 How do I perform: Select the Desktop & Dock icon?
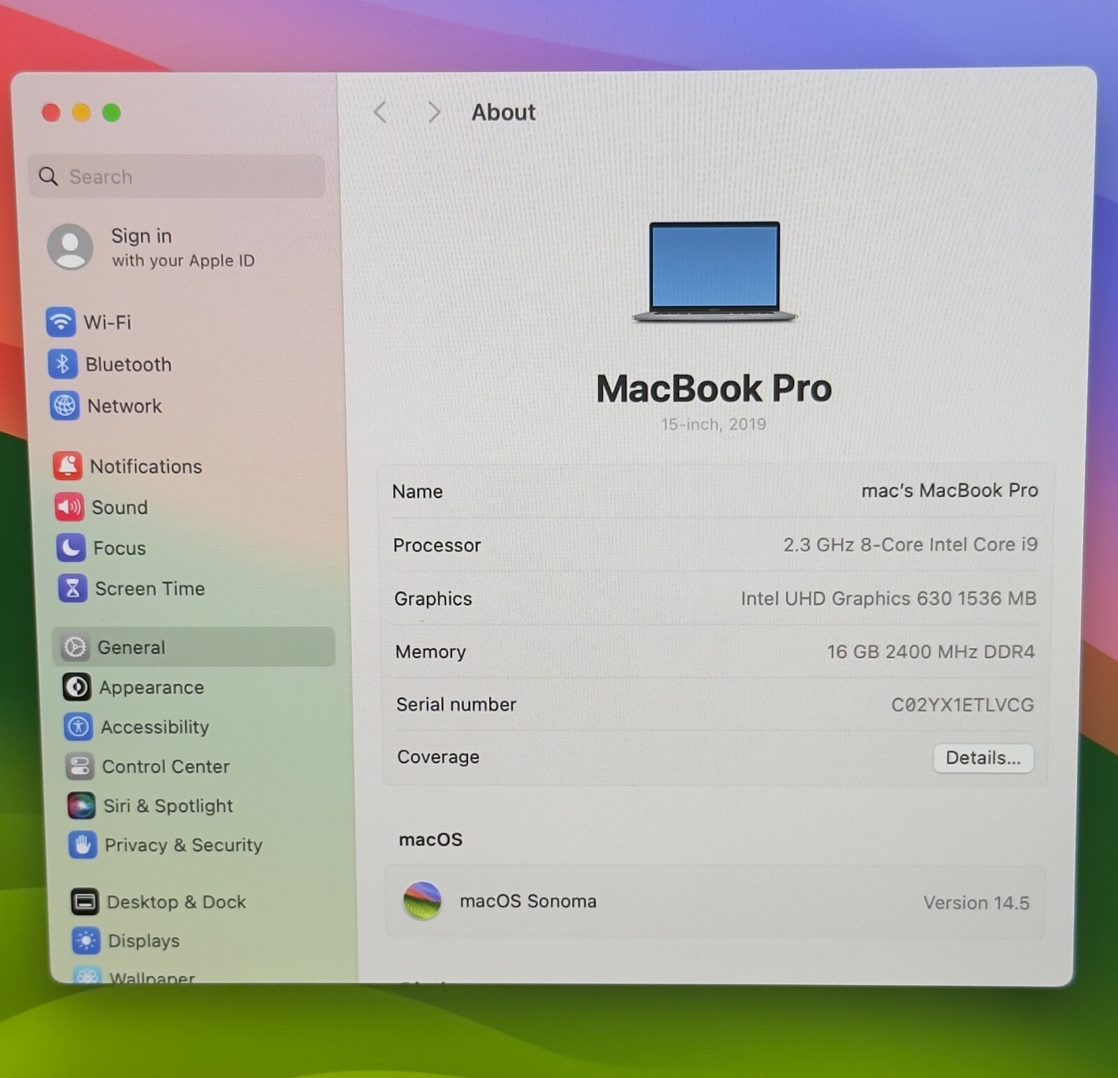(x=85, y=902)
